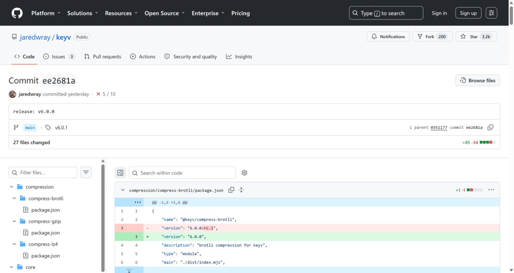Screen dimensions: 514x273
Task: Copy the full commit SHA ee2681a
Action: coord(491,127)
